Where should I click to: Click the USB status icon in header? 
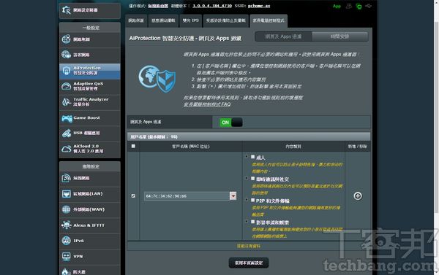pos(369,6)
